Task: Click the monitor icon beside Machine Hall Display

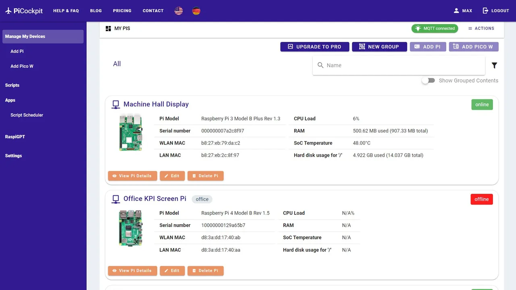Action: (116, 104)
